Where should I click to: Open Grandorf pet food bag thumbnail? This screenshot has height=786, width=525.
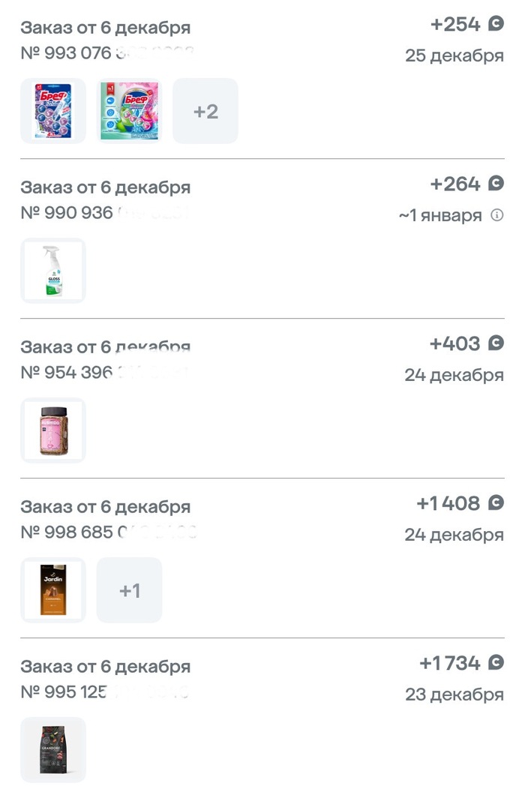53,750
